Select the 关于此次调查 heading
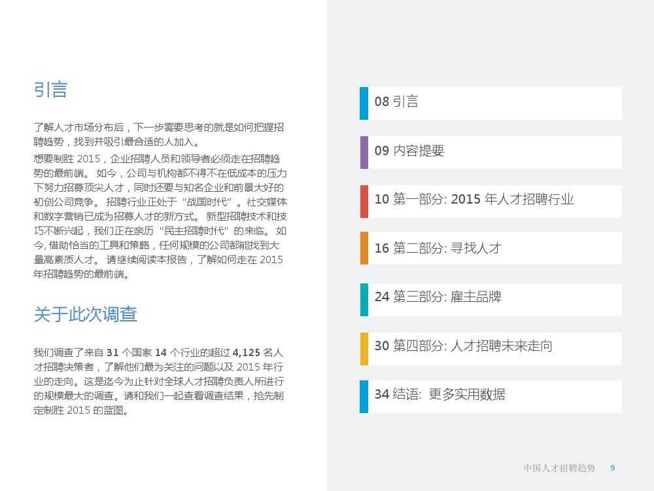654x491 pixels. pos(85,315)
